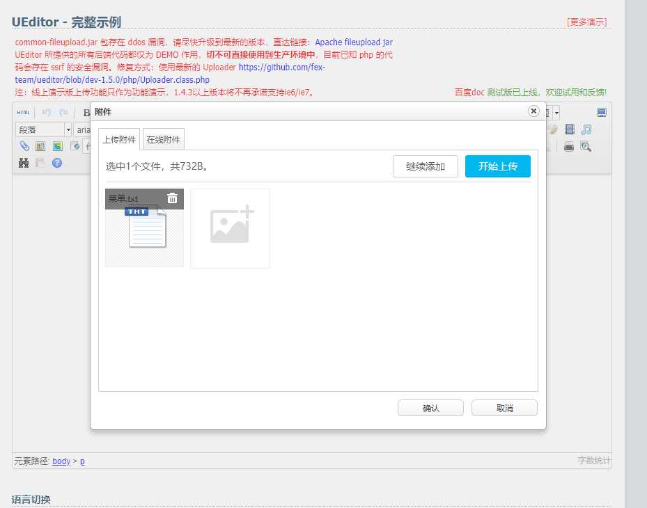Open the Apache fileupload jar link
Viewport: 647px width, 508px height.
tap(354, 42)
